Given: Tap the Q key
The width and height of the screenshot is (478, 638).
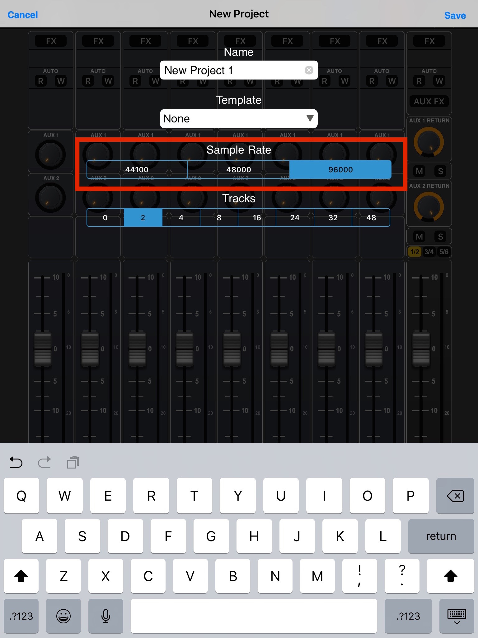Looking at the screenshot, I should [21, 496].
